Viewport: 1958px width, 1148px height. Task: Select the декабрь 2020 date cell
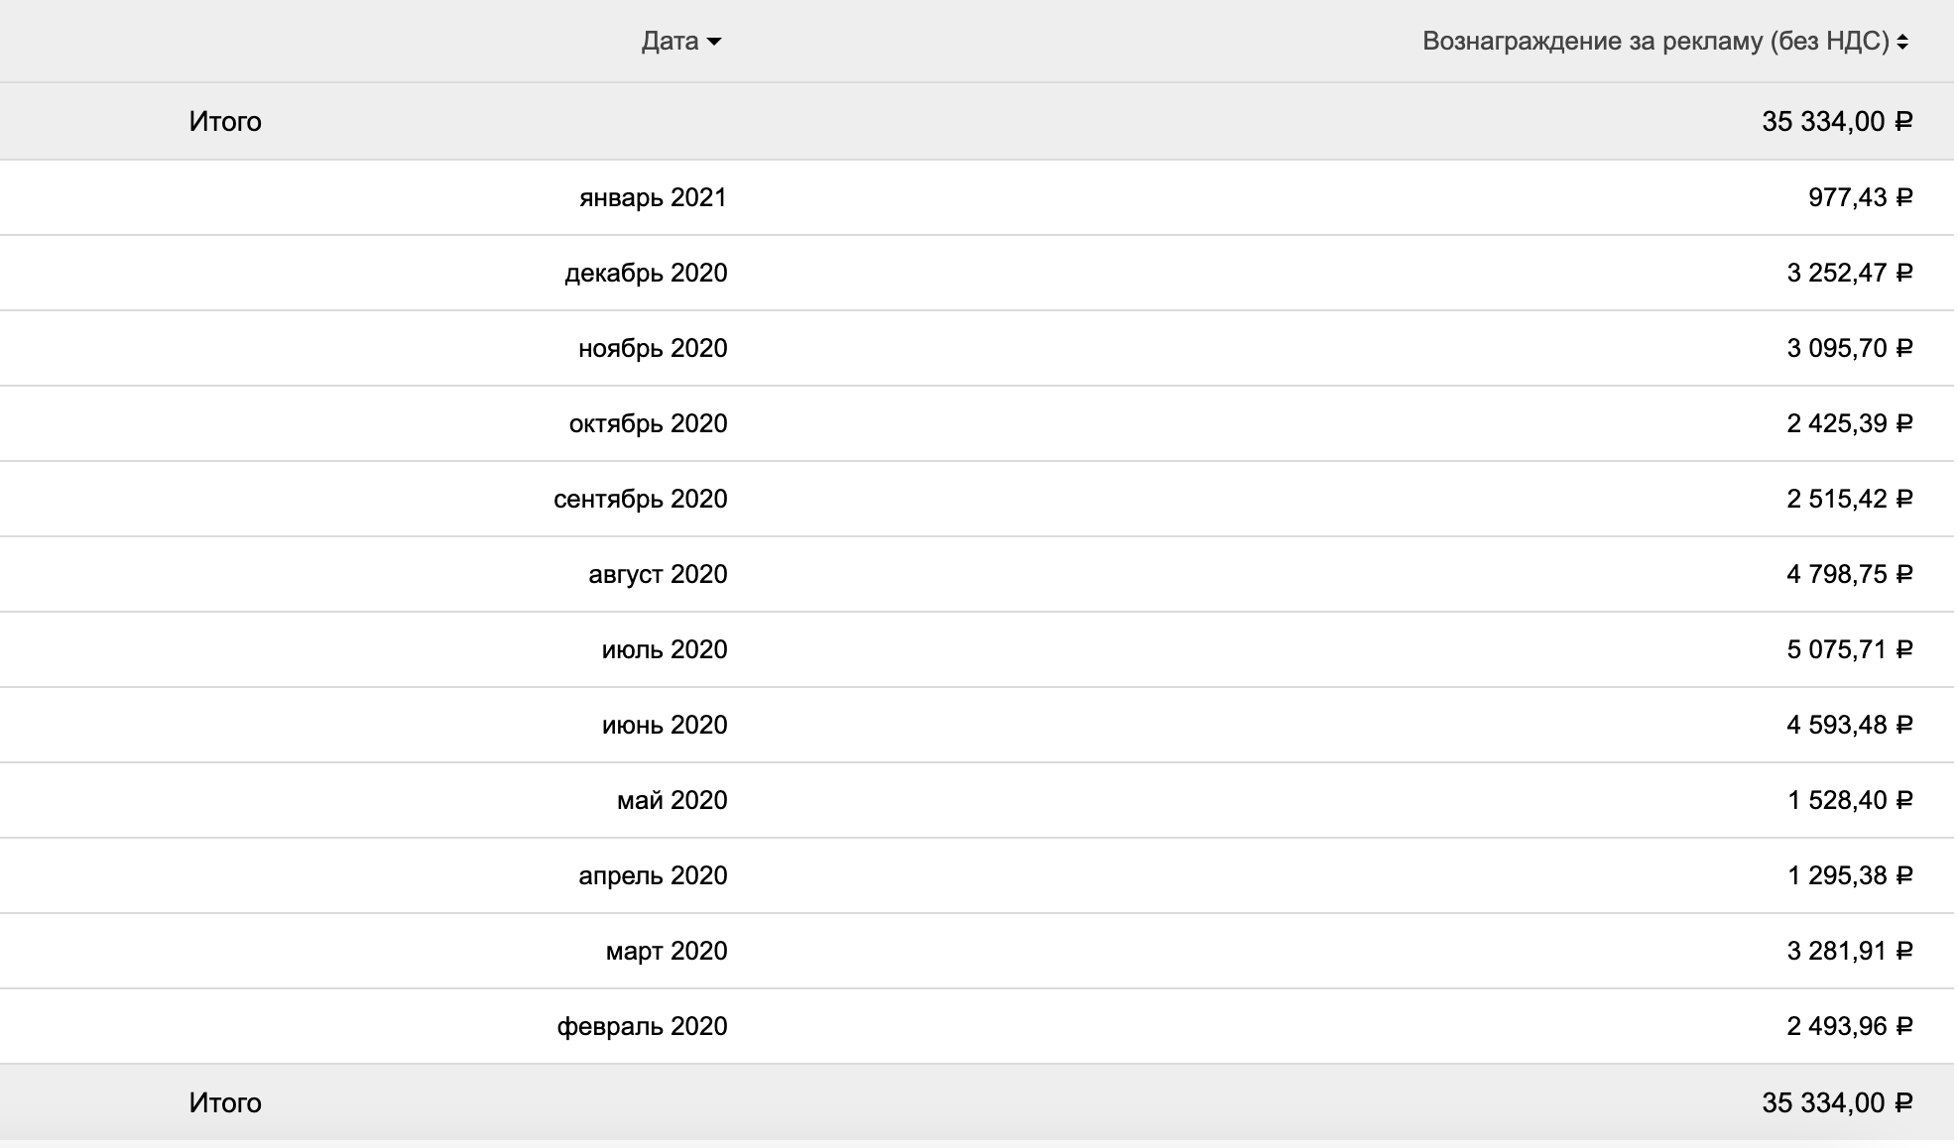(646, 273)
